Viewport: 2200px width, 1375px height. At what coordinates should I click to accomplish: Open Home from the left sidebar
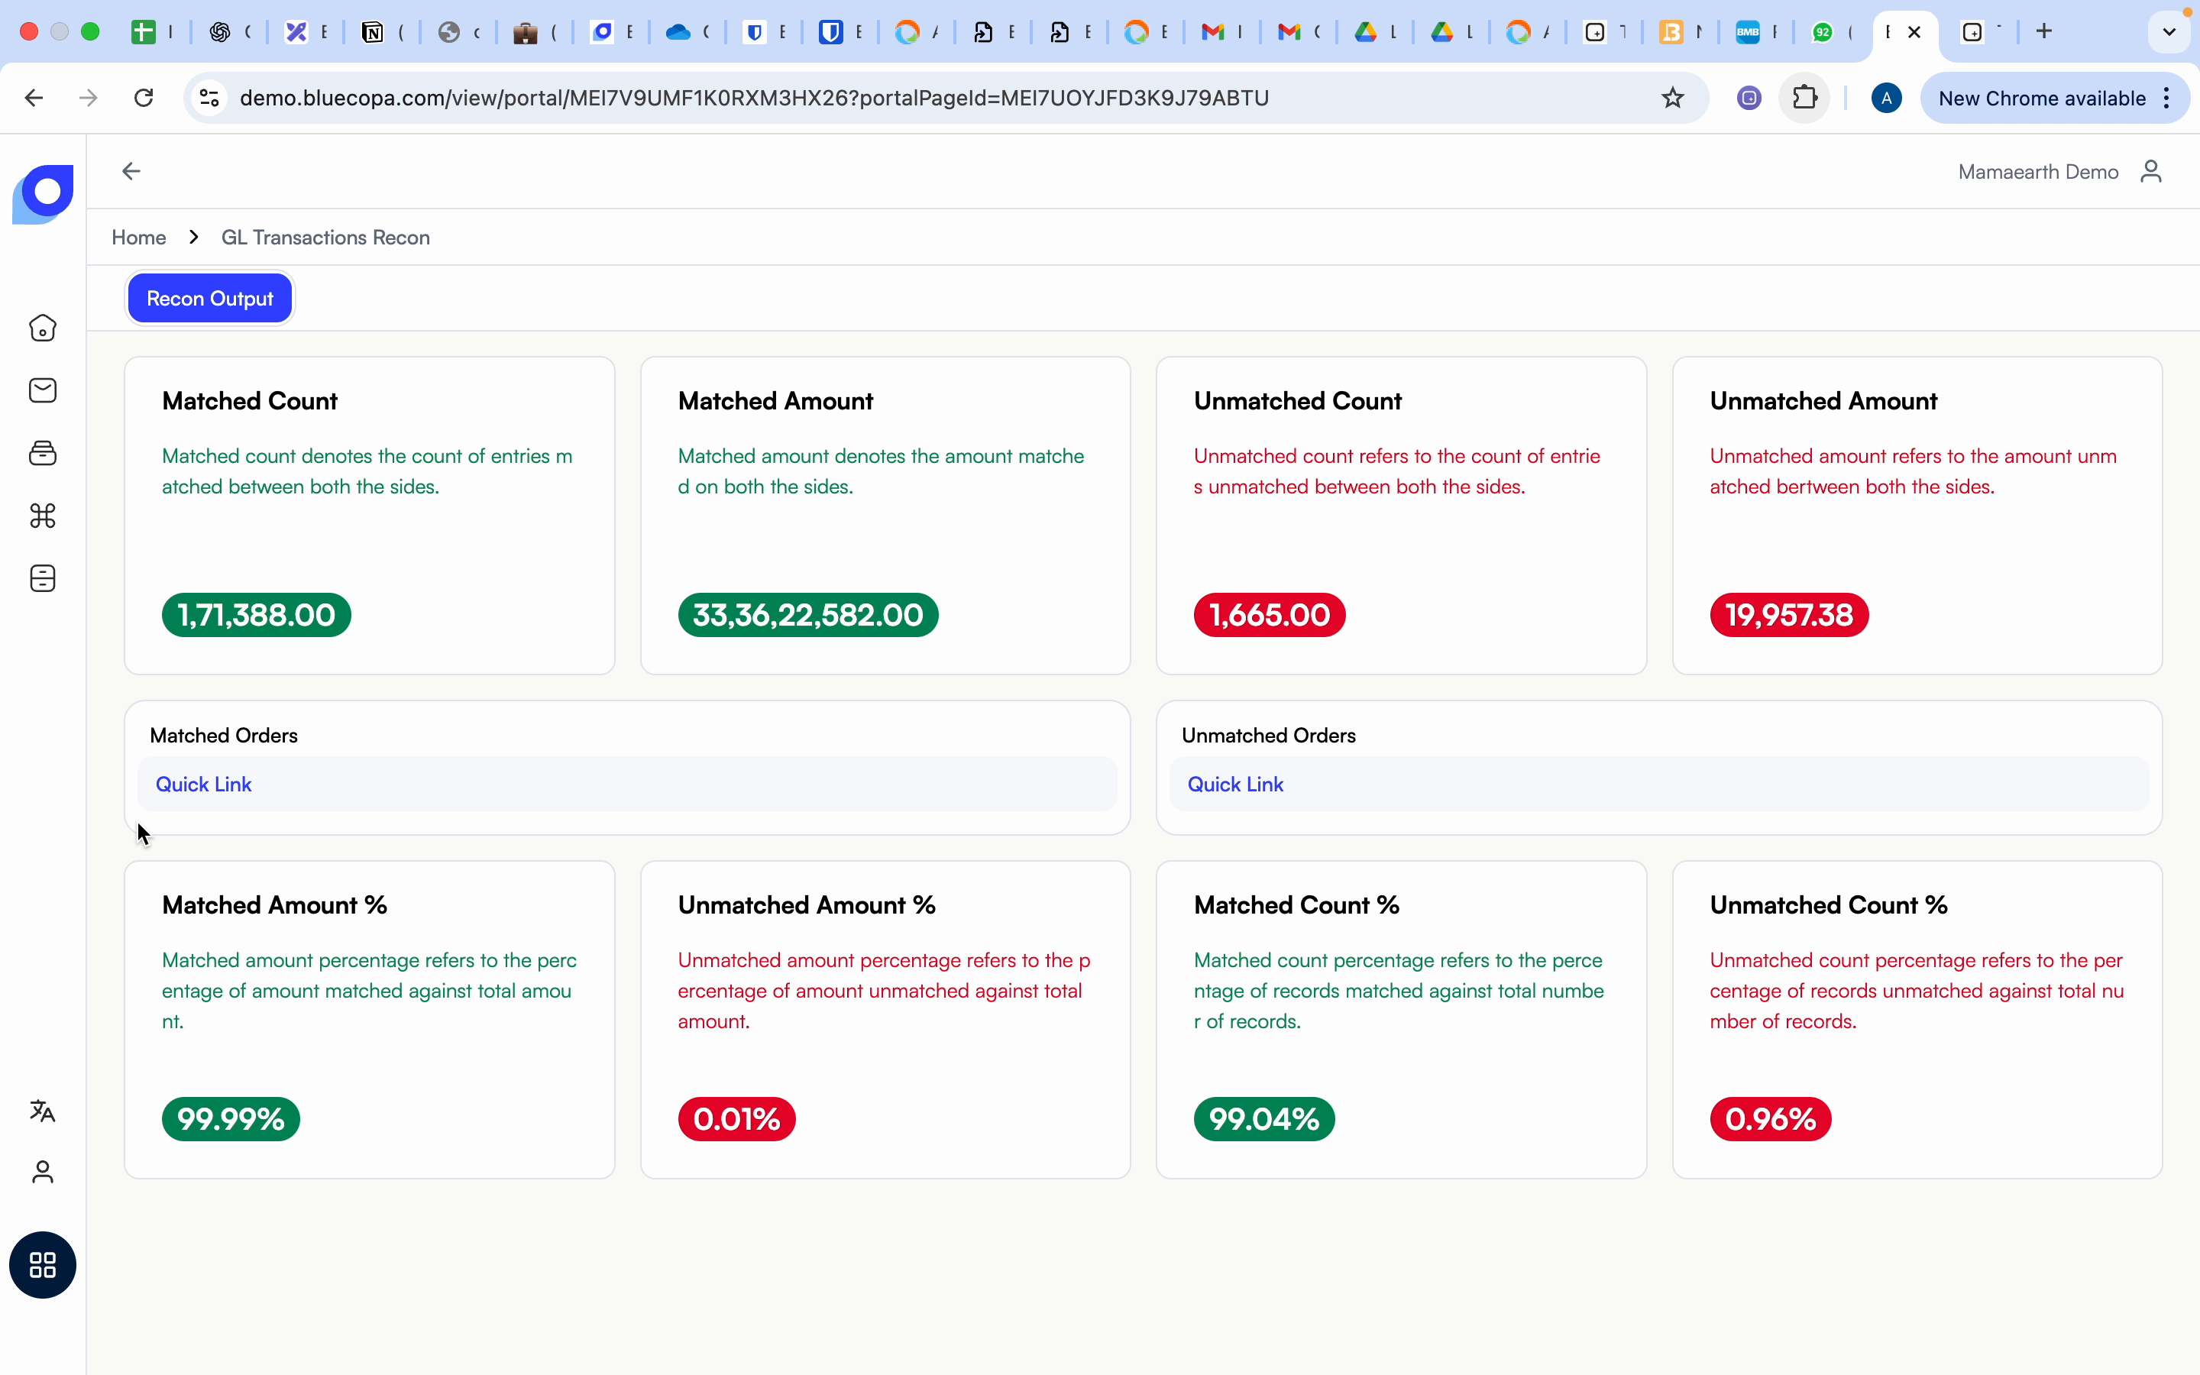(43, 328)
